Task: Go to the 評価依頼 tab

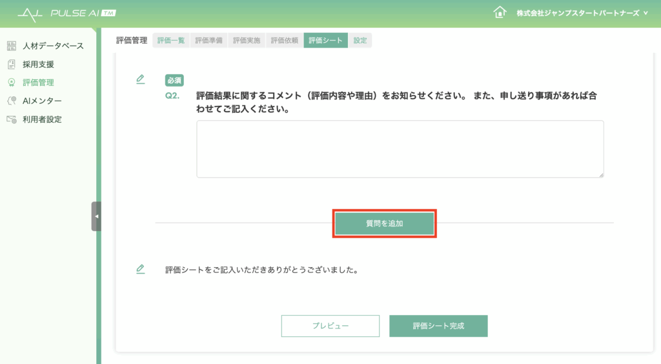Action: click(285, 41)
